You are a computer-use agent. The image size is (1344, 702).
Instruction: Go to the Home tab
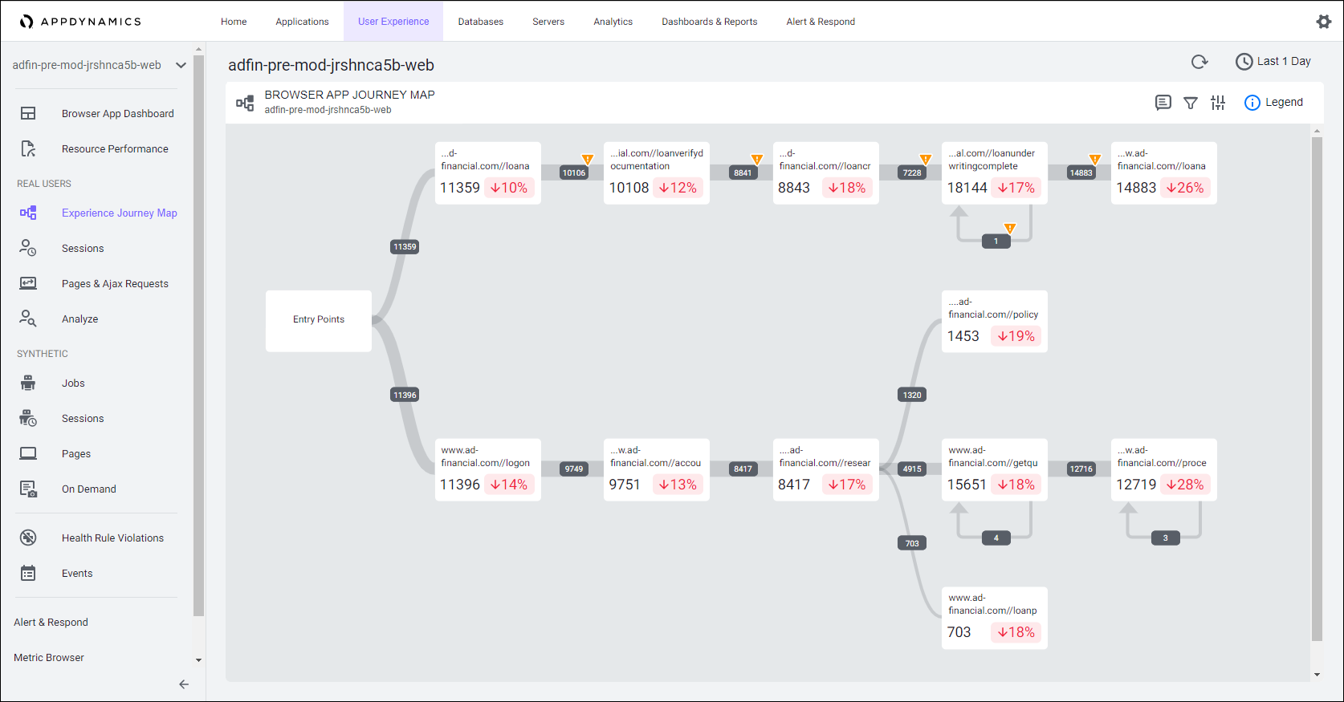(x=234, y=22)
